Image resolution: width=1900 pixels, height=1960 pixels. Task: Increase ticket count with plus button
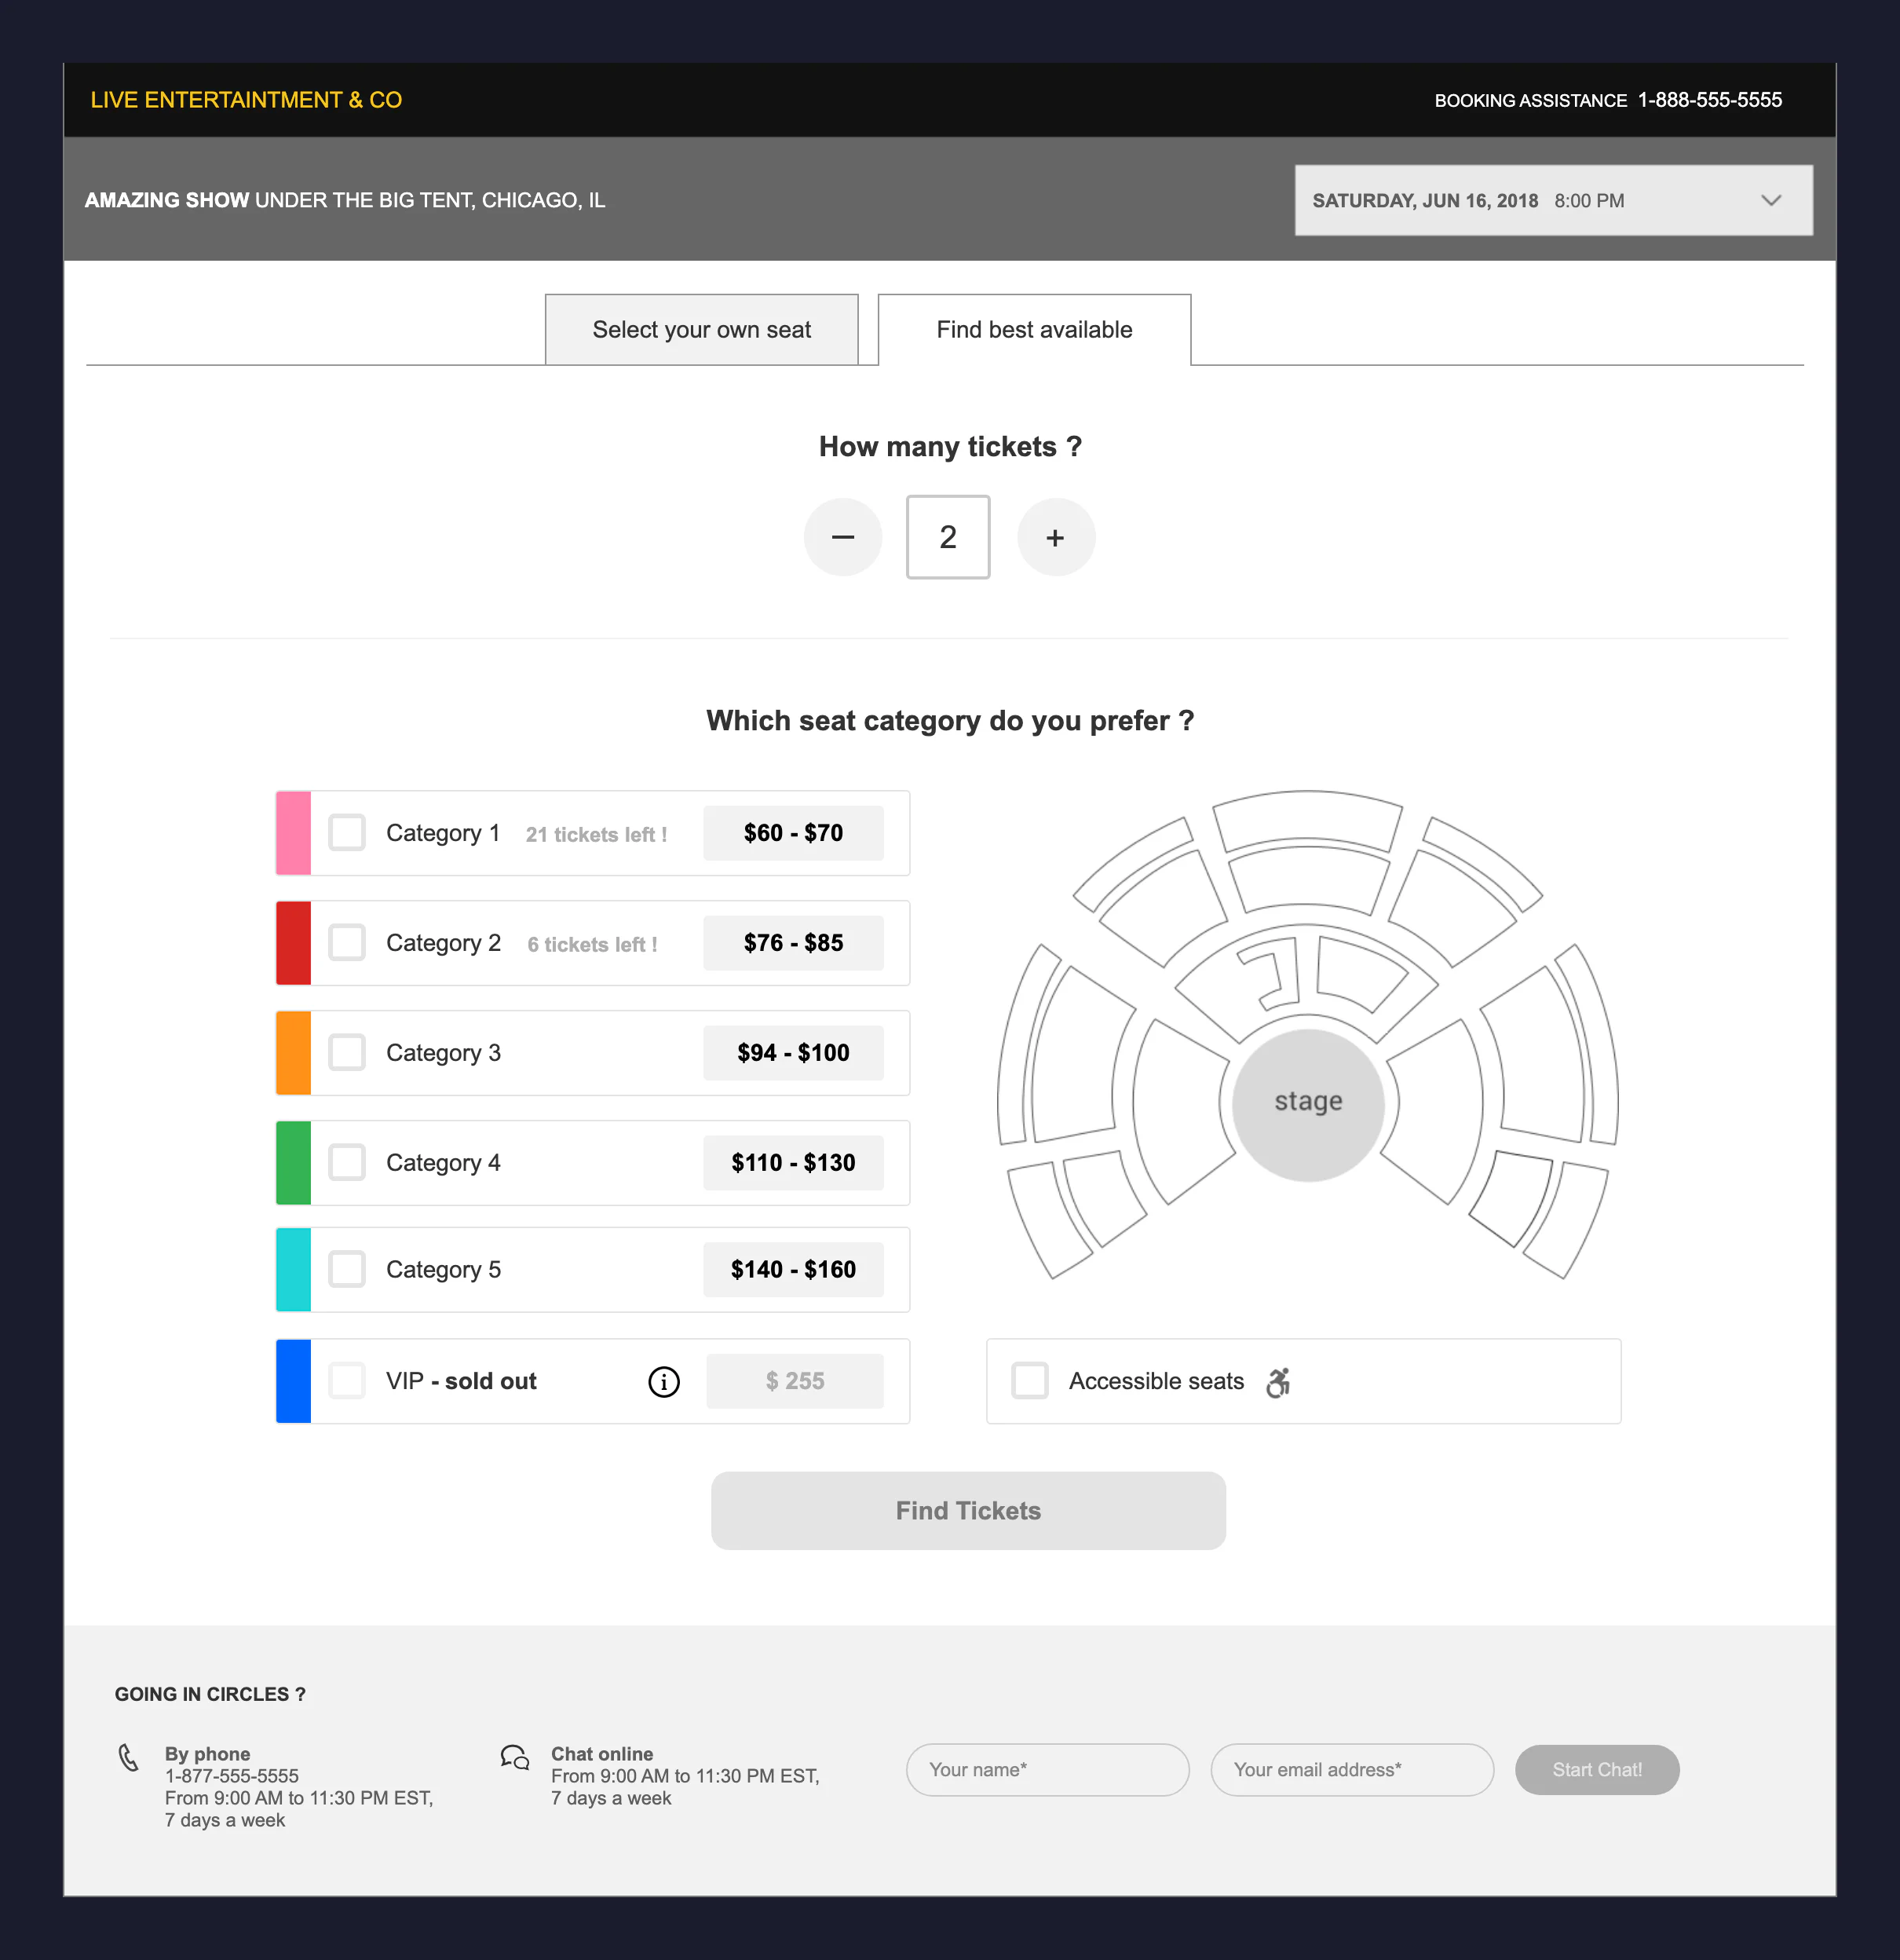[1056, 537]
